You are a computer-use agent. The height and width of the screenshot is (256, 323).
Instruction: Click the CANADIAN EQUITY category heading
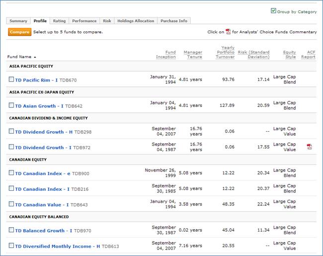[x=28, y=160]
